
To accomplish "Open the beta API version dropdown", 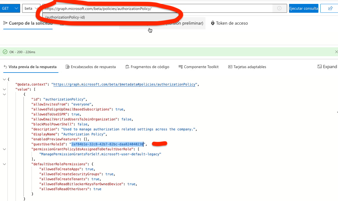I will 31,8.
